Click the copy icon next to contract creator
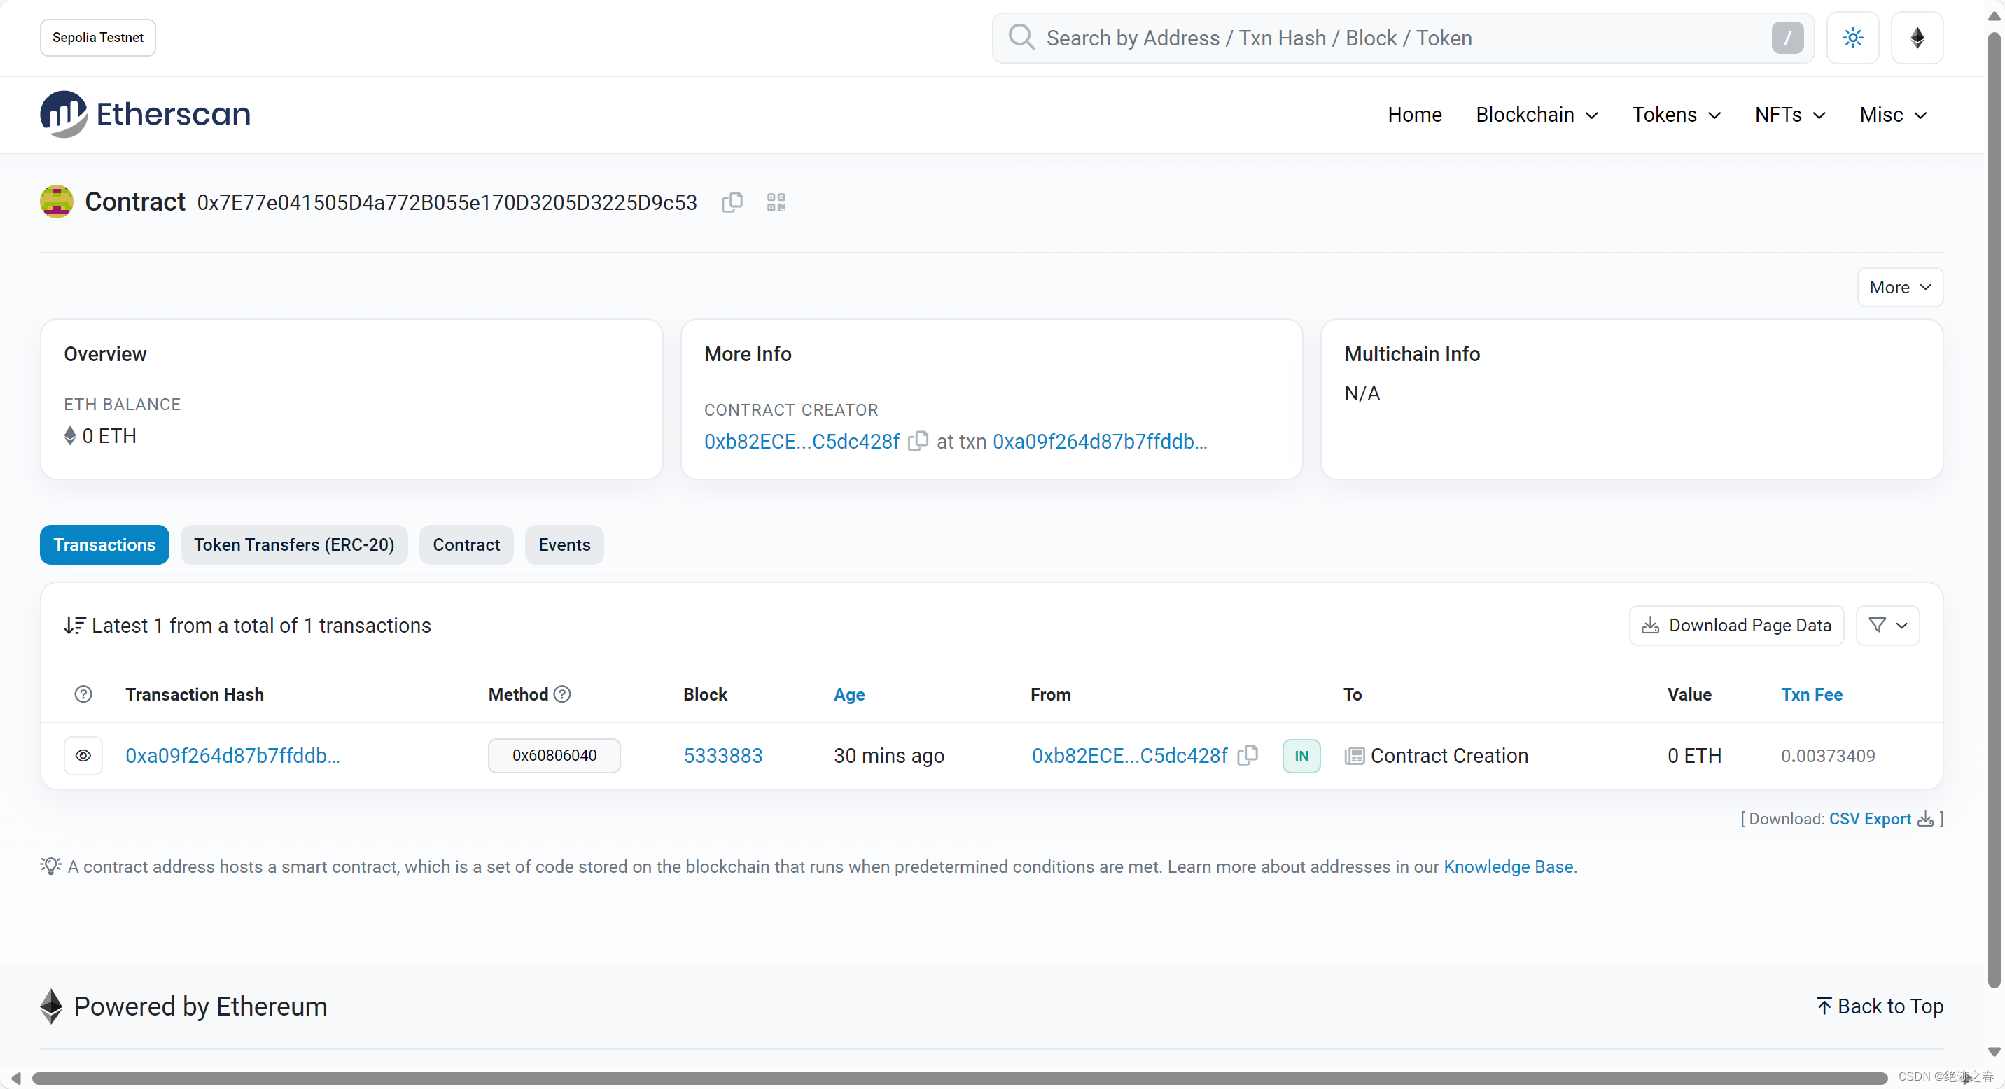 click(x=917, y=440)
